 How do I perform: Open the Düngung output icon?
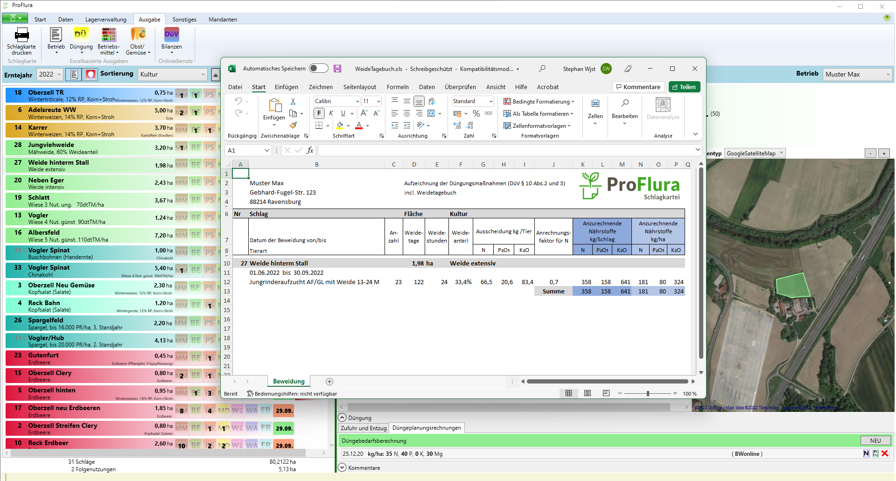pyautogui.click(x=81, y=35)
